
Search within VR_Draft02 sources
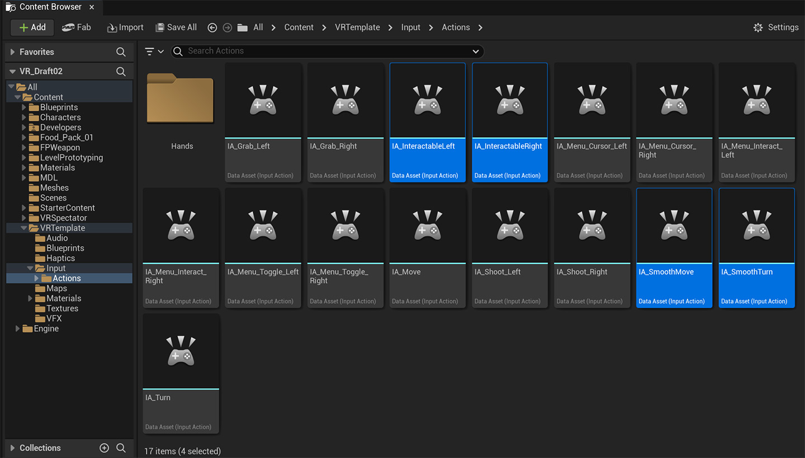(x=121, y=72)
